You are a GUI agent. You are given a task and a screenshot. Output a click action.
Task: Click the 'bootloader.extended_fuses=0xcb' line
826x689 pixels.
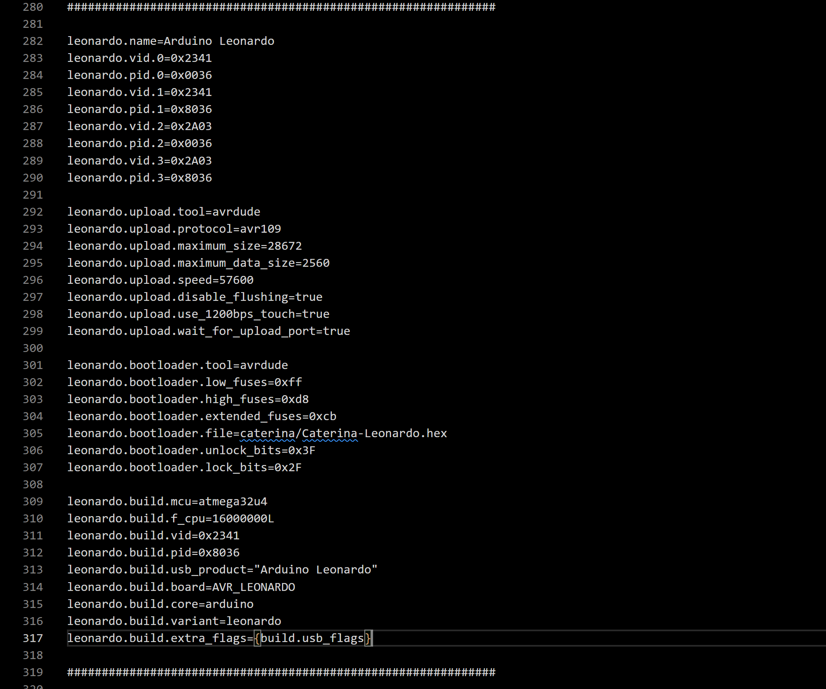tap(202, 416)
